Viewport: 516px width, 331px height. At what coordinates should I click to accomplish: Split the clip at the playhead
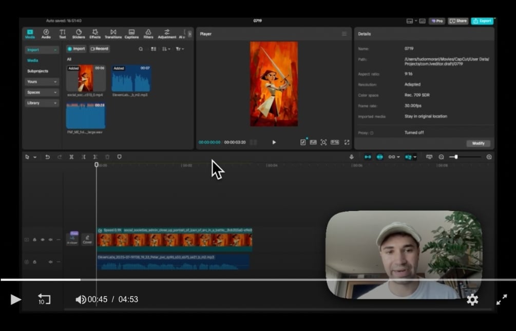tap(71, 157)
